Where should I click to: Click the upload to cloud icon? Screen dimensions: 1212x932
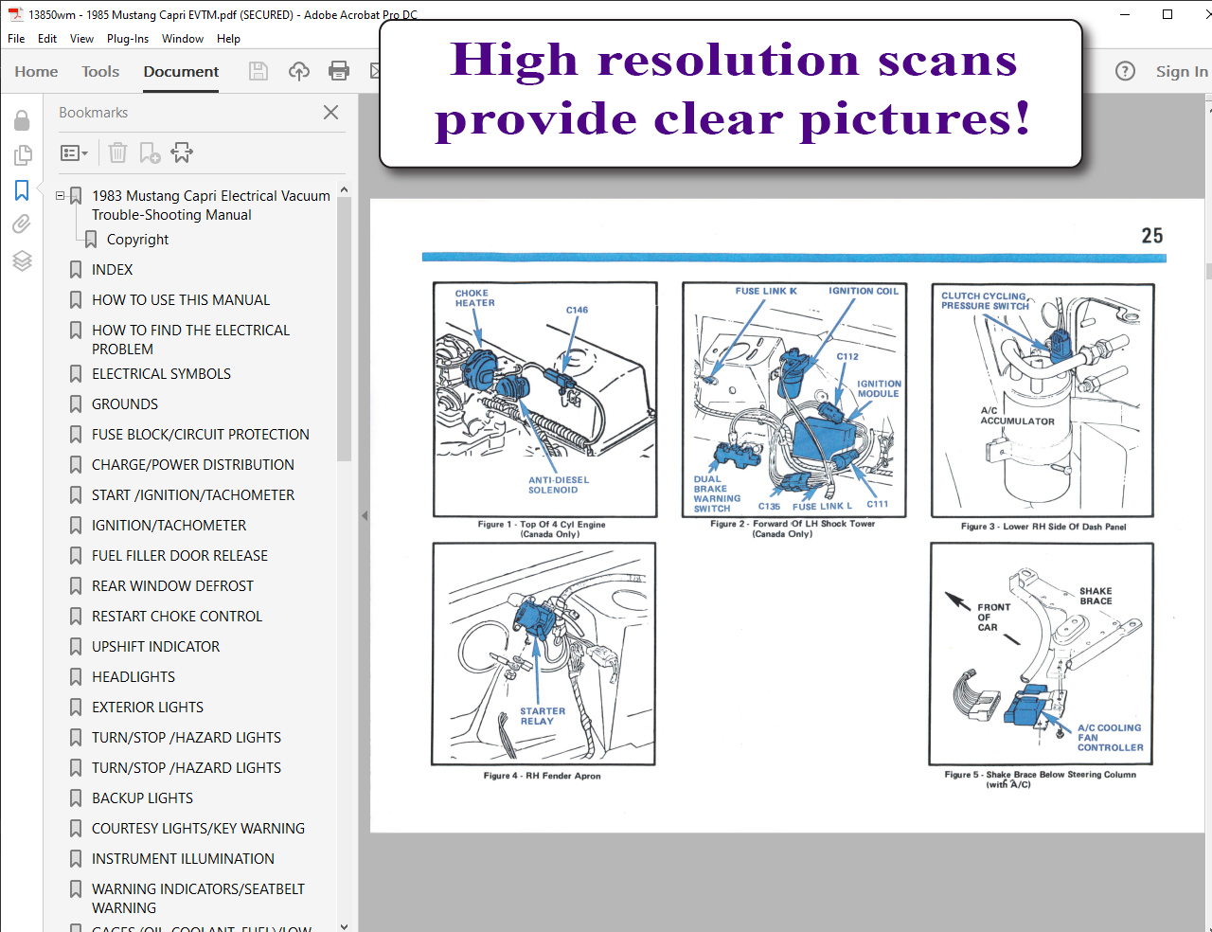point(299,71)
